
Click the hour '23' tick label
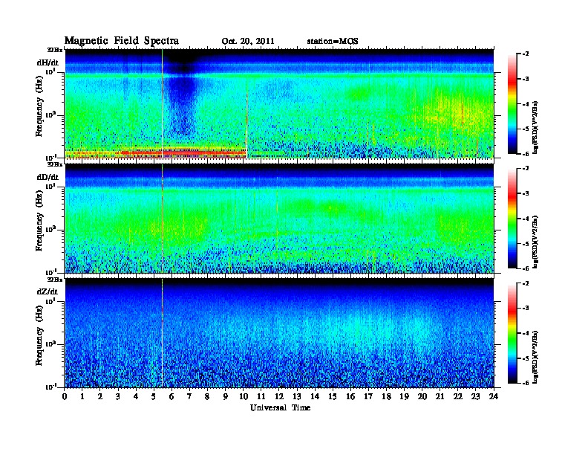coord(475,396)
